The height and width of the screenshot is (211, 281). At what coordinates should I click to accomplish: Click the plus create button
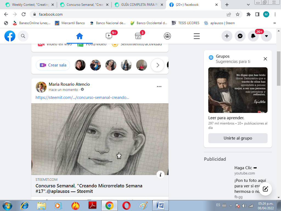coord(227,36)
